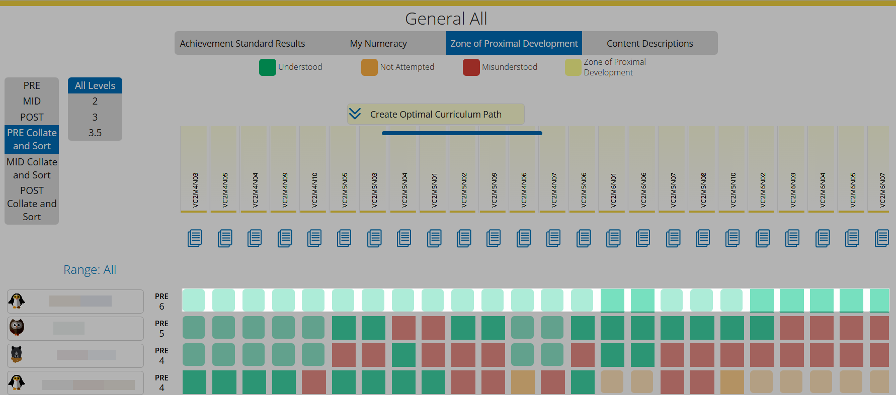Open document icon under VC2M5N01 column
Viewport: 896px width, 395px height.
434,238
